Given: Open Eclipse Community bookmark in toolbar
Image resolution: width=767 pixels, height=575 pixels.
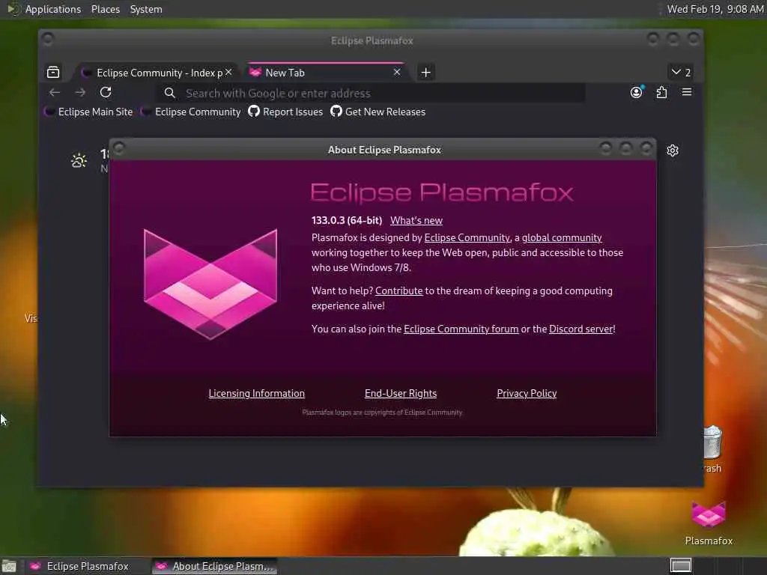Looking at the screenshot, I should (191, 112).
